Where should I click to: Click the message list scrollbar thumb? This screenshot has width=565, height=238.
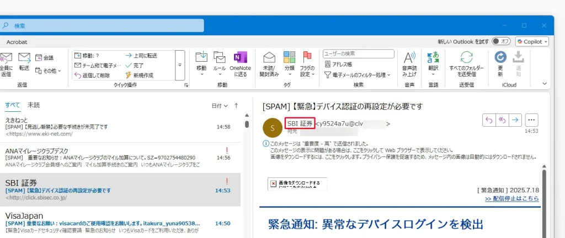247,125
